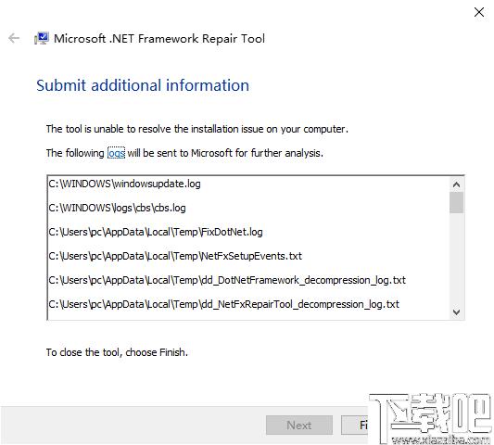Select the windowsupdate.log path entry
The width and height of the screenshot is (494, 445).
tap(124, 184)
